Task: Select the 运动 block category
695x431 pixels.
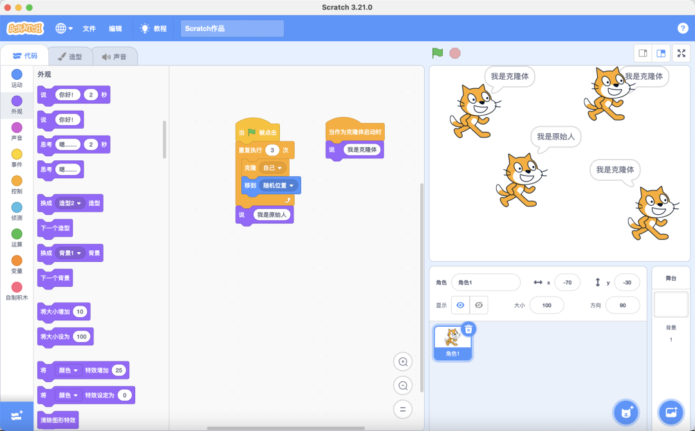Action: [x=17, y=78]
